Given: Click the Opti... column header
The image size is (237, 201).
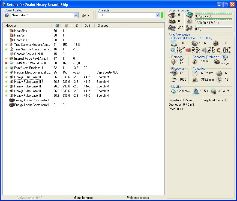Looking at the screenshot, I should (88, 26).
